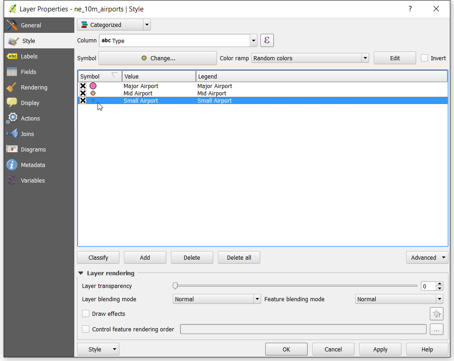This screenshot has width=454, height=361.
Task: Click the color ramp Edit button
Action: [x=395, y=58]
